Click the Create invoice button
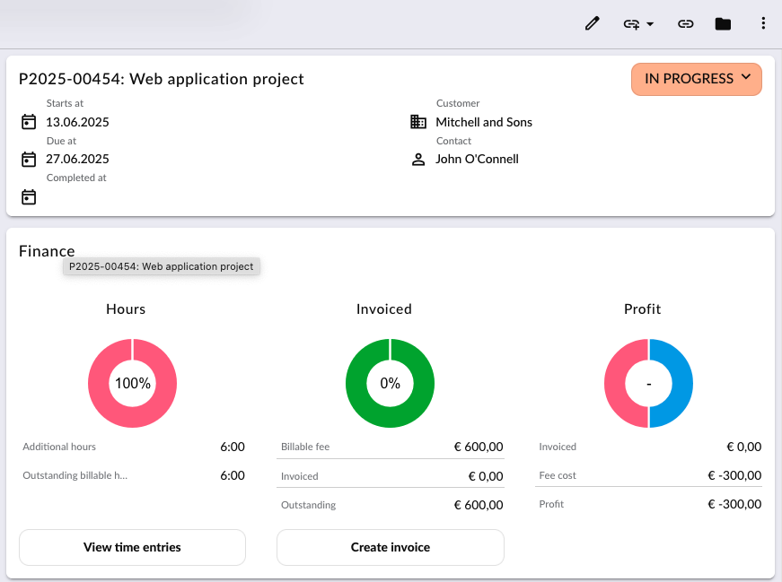Image resolution: width=782 pixels, height=582 pixels. pos(390,547)
